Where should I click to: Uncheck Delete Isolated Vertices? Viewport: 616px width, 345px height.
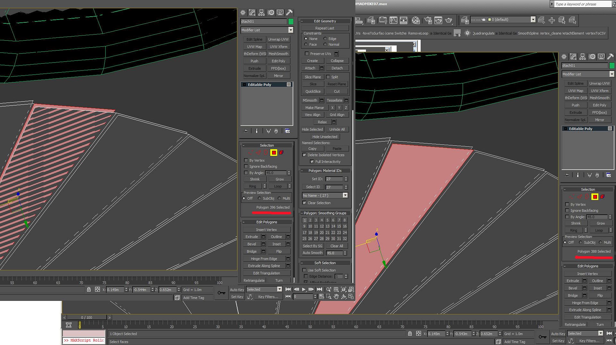tap(304, 155)
